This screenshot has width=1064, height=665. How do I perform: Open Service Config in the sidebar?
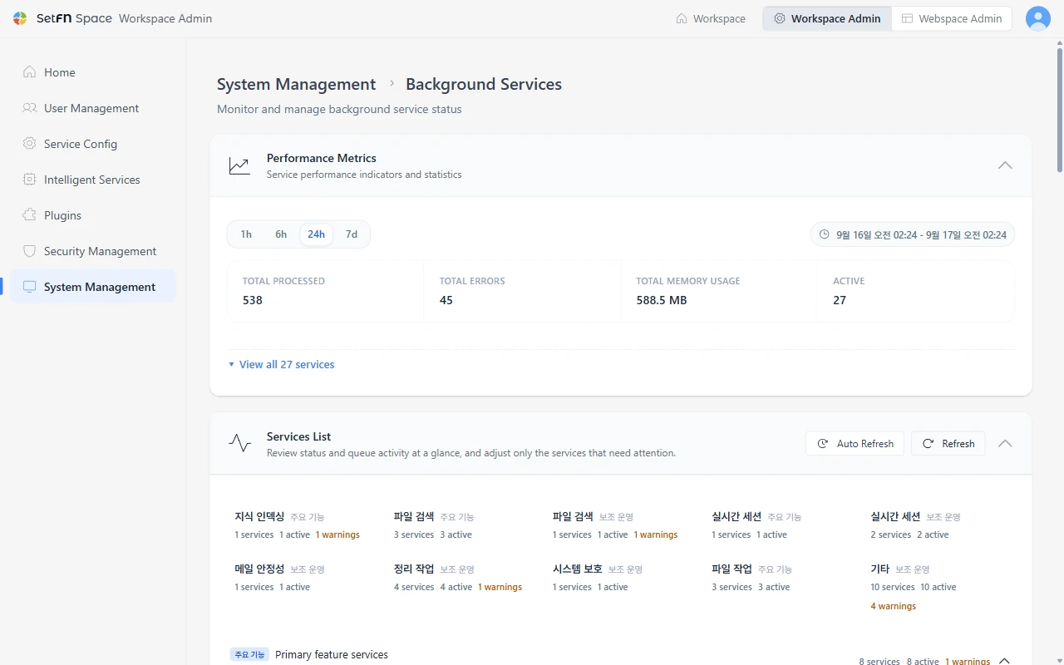(93, 144)
